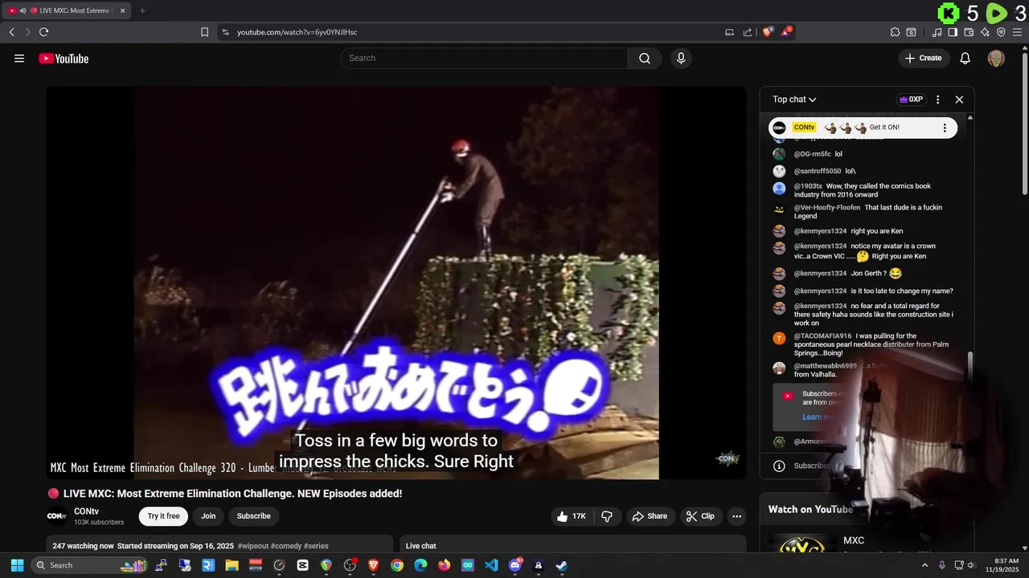Image resolution: width=1029 pixels, height=578 pixels.
Task: Click the YouTube search input field
Action: pyautogui.click(x=484, y=58)
